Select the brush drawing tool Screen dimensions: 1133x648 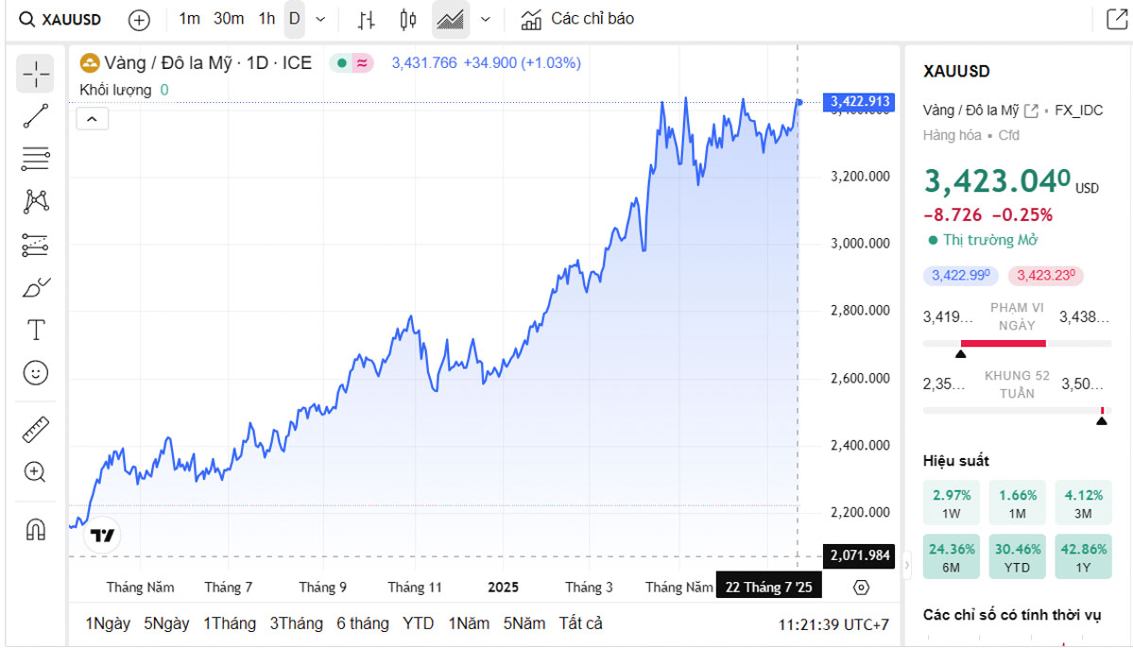click(35, 287)
